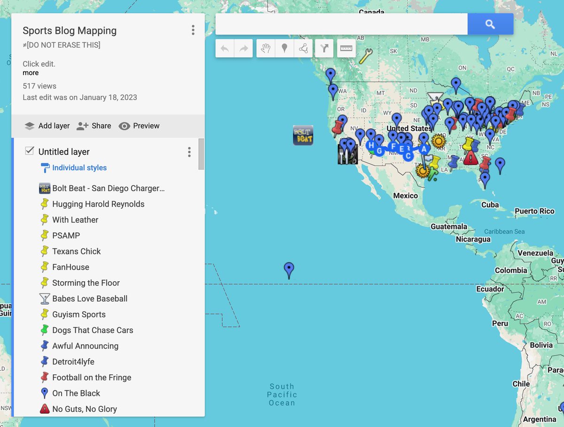Click route waypoint G marker
This screenshot has width=564, height=427.
pyautogui.click(x=379, y=151)
